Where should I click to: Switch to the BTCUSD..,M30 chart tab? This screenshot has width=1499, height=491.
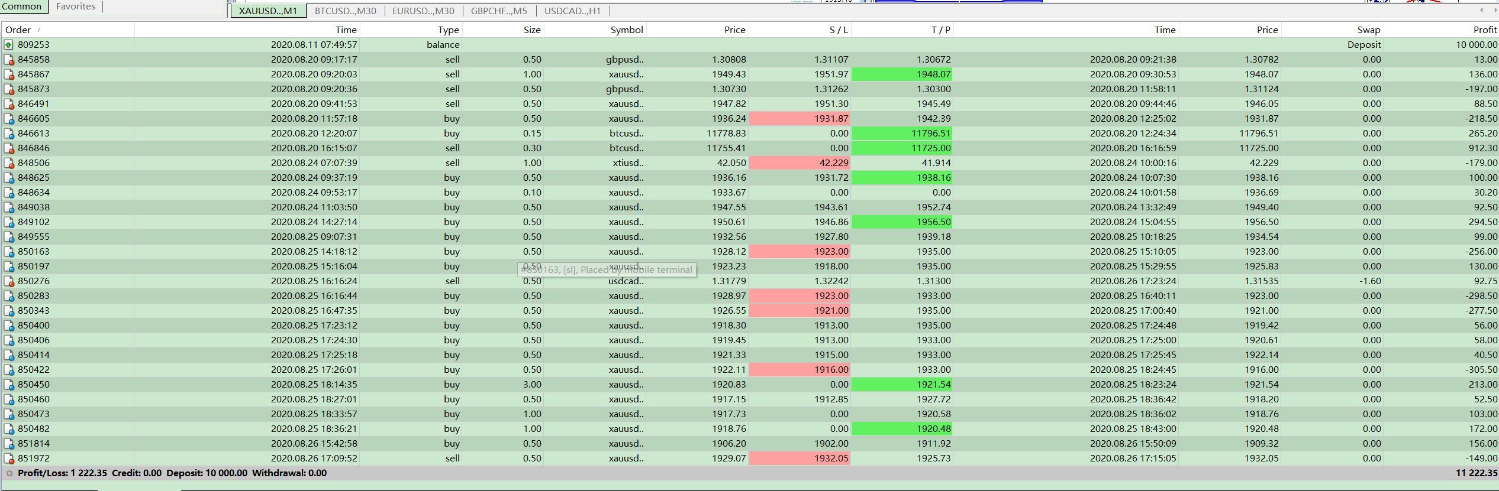345,11
